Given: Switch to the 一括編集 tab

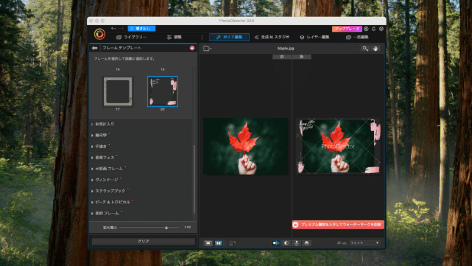Looking at the screenshot, I should coord(358,37).
